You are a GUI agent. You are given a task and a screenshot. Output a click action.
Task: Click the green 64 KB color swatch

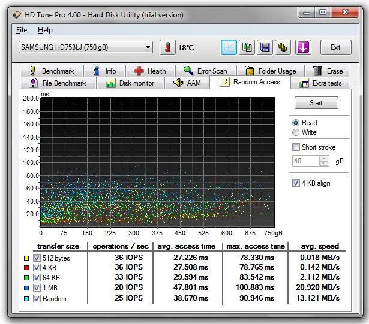(x=26, y=278)
